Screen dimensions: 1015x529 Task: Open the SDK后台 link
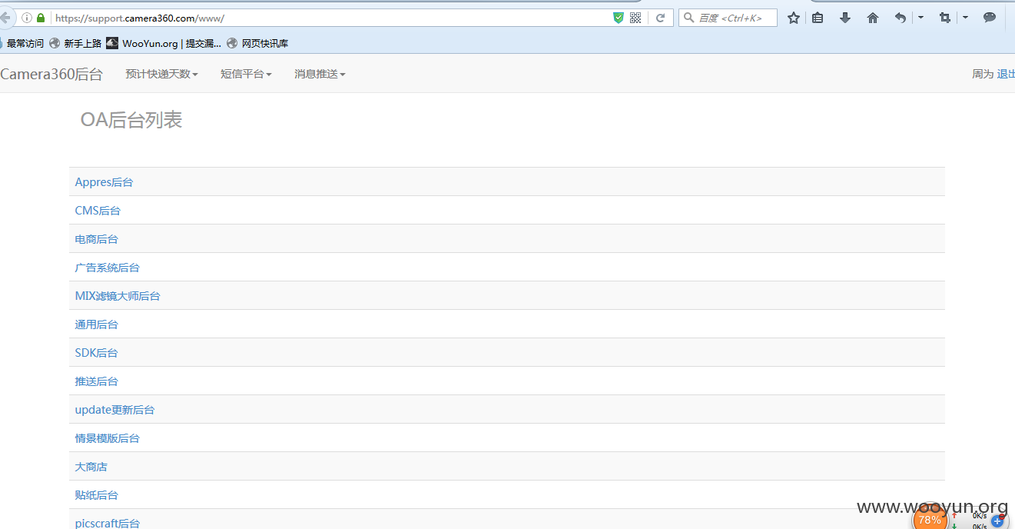[x=96, y=353]
